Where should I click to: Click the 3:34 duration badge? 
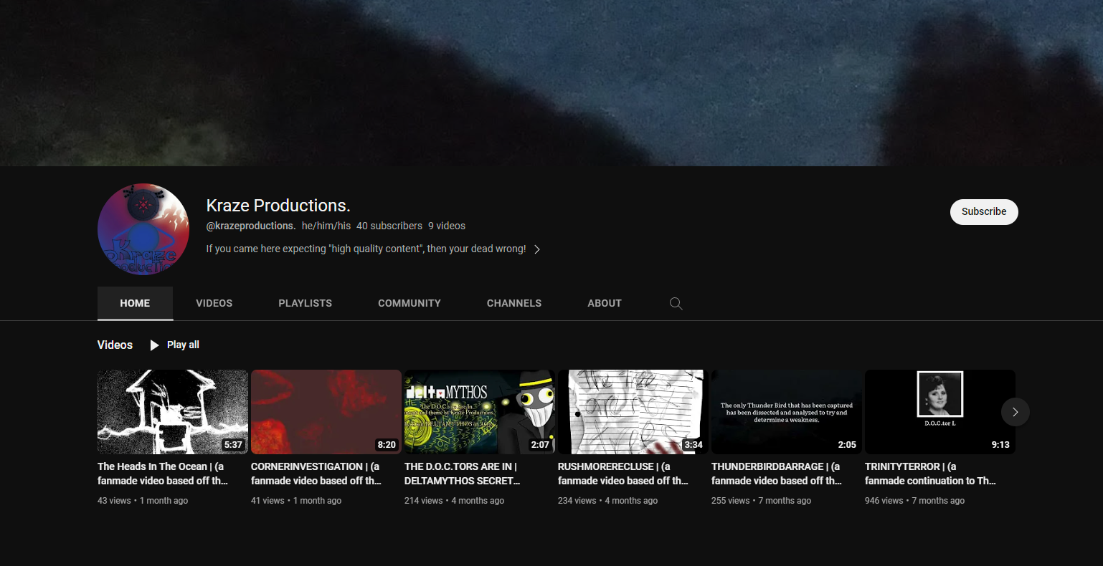coord(693,445)
